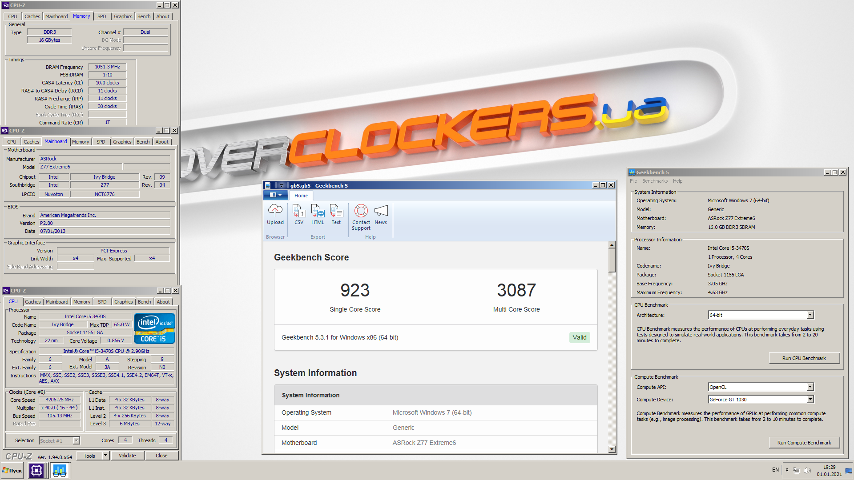
Task: Open Benchmarks menu in Geekbench 5
Action: pyautogui.click(x=655, y=181)
